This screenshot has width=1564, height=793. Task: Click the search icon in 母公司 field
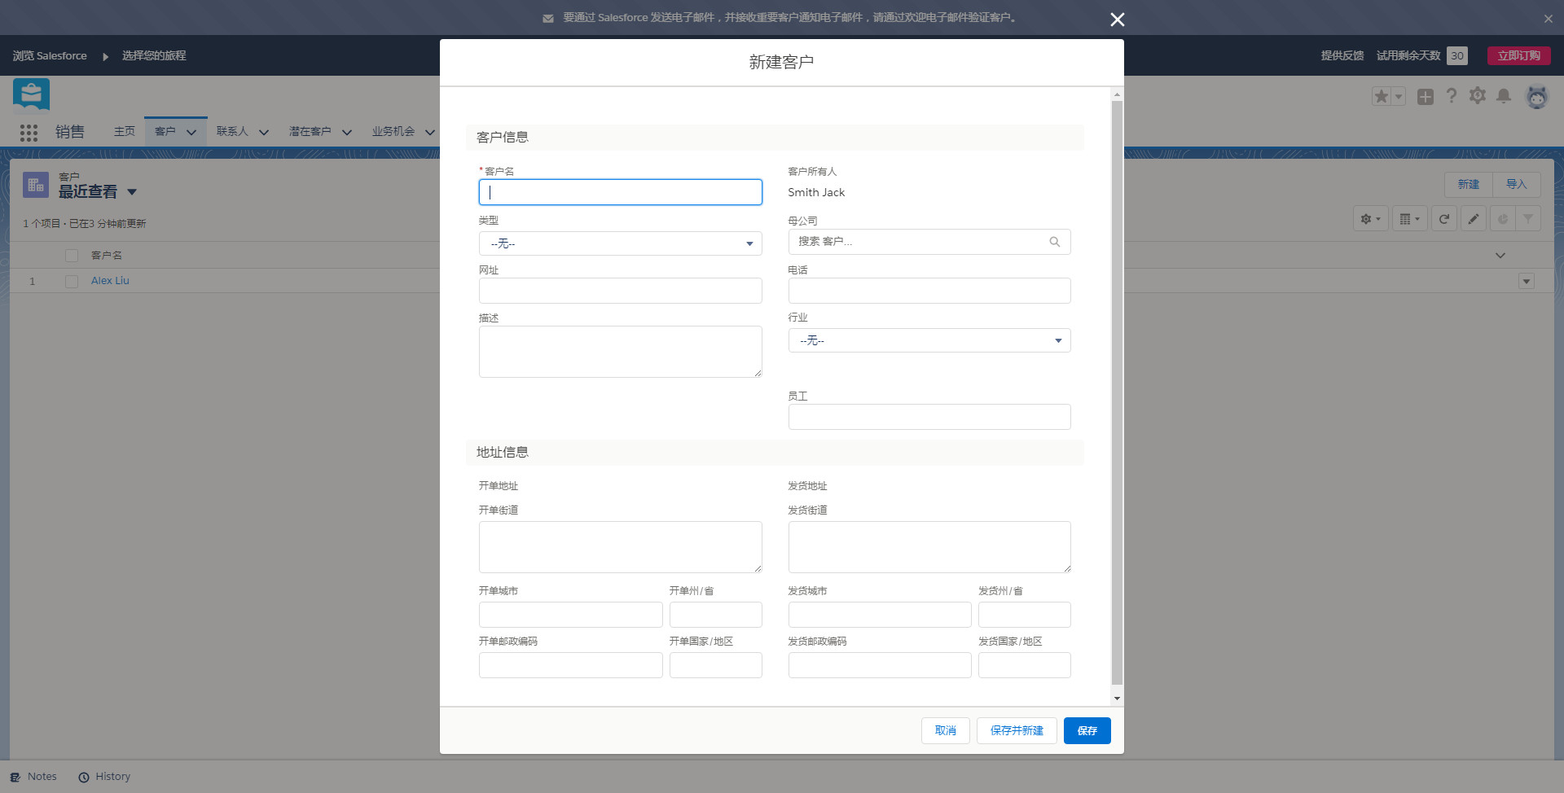(x=1055, y=242)
